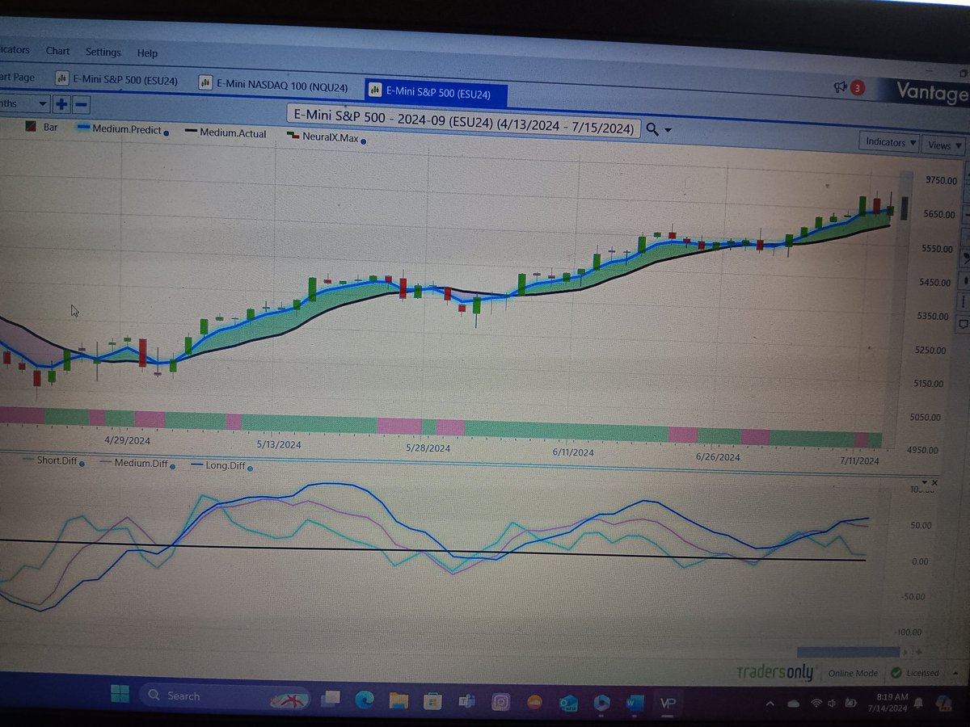The width and height of the screenshot is (970, 727).
Task: Open the Indicators dropdown
Action: [890, 143]
